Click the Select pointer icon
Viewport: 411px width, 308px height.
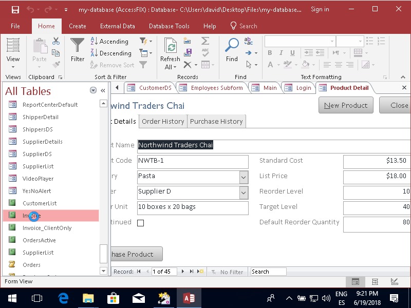click(249, 65)
